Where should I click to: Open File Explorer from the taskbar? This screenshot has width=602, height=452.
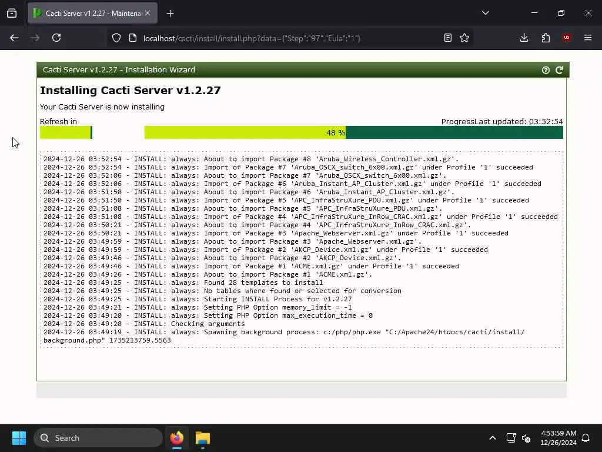point(203,438)
